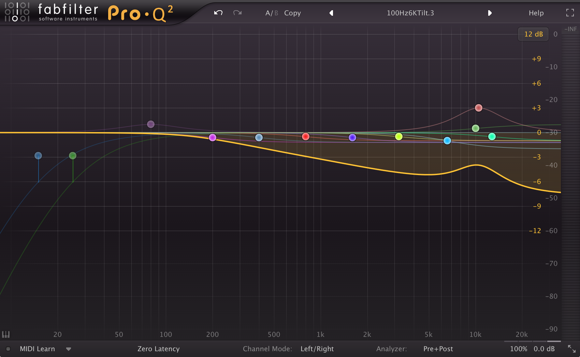
Task: Open the Help menu
Action: coord(536,13)
